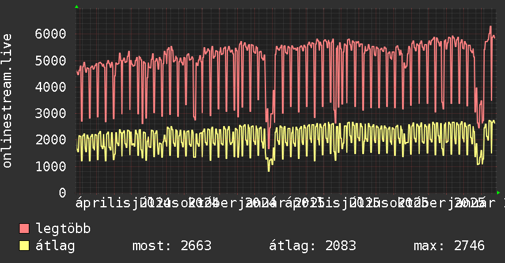Click the green arrow atop the y-axis

[77, 7]
